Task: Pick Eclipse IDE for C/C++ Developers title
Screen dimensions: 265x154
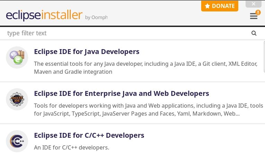Action: 89,135
